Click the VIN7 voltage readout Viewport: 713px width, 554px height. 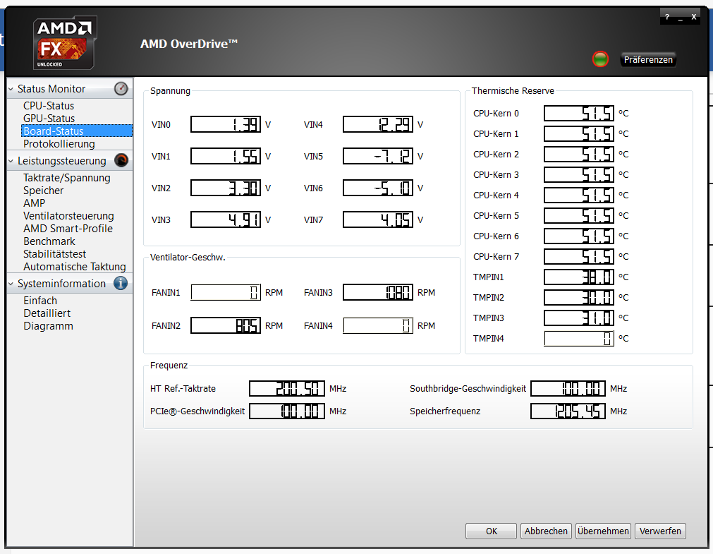(x=378, y=220)
